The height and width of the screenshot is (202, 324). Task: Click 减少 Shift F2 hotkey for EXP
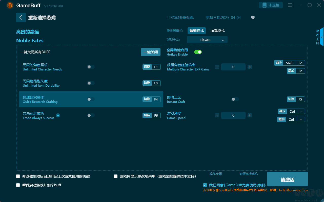pos(290,63)
